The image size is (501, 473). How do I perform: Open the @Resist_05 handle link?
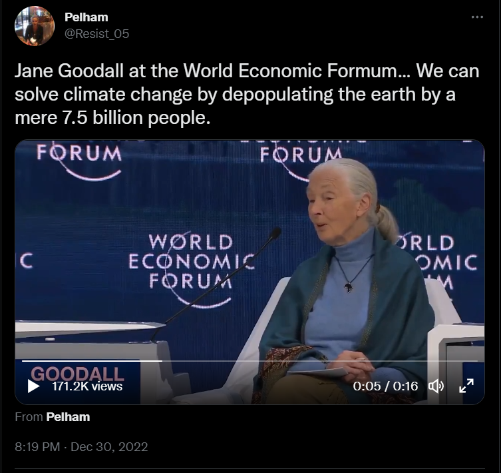tap(96, 34)
